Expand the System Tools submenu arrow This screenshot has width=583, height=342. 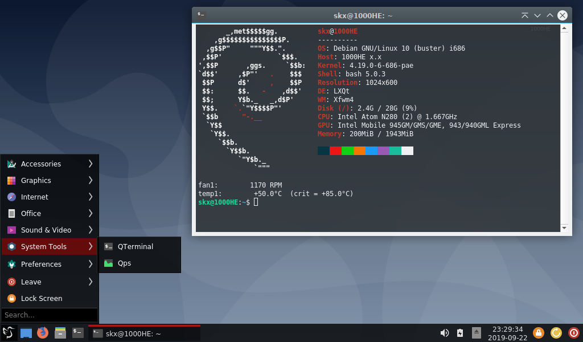(x=91, y=246)
